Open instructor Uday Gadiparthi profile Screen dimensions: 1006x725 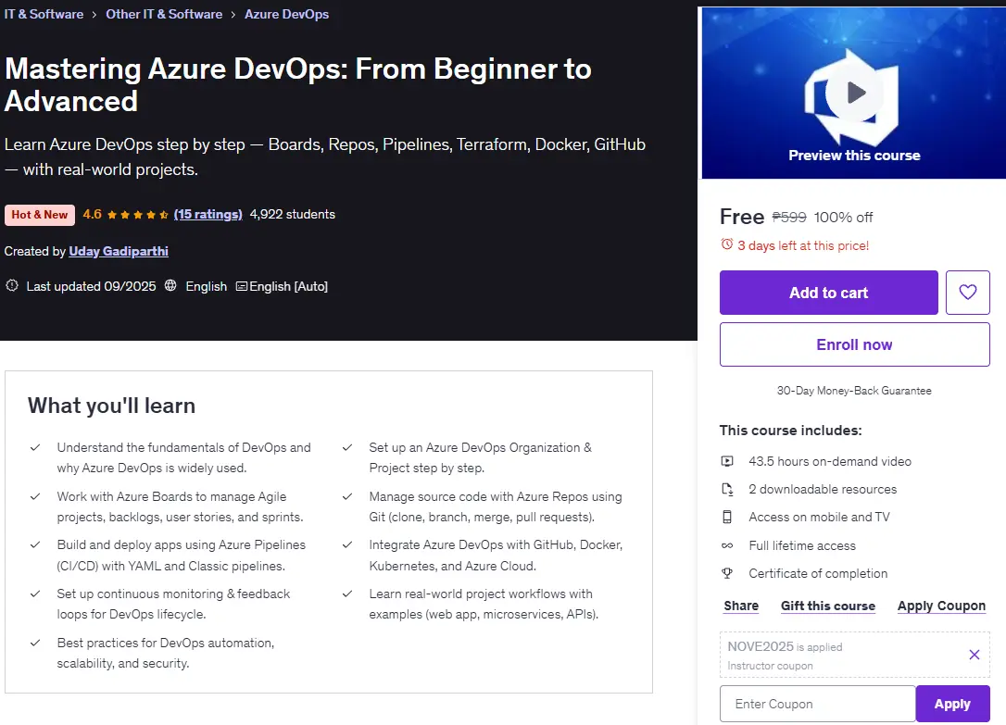tap(119, 251)
